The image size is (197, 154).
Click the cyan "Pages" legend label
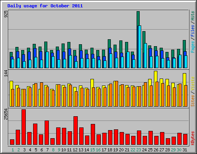(x=193, y=47)
